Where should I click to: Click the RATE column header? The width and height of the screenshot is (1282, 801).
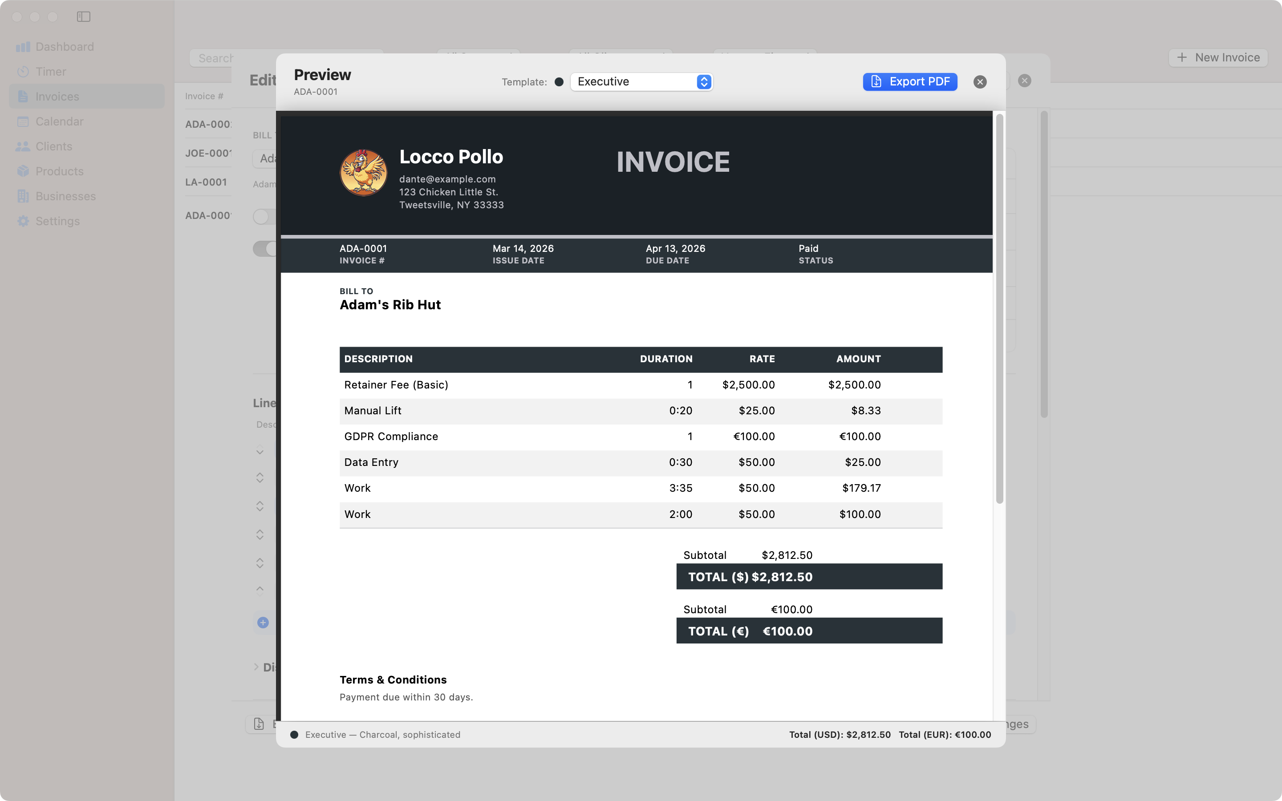[x=763, y=359]
